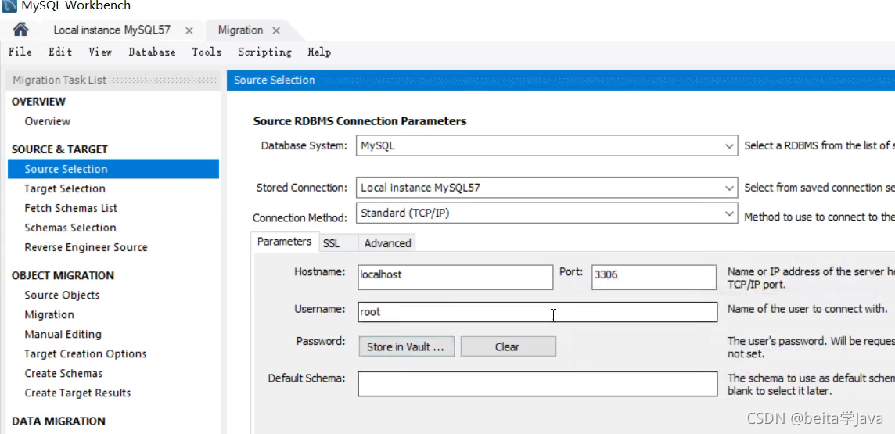Go to the Home screen tab icon
895x434 pixels.
[x=20, y=29]
